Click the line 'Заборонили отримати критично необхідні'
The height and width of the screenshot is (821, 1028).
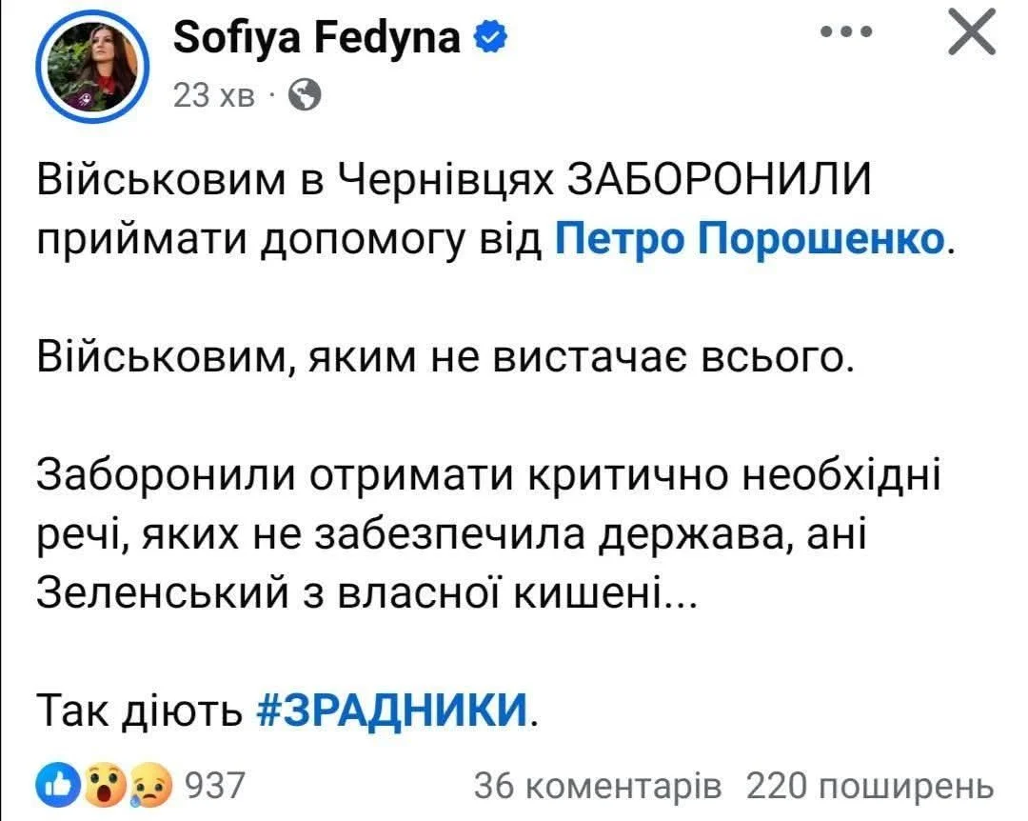click(x=488, y=474)
